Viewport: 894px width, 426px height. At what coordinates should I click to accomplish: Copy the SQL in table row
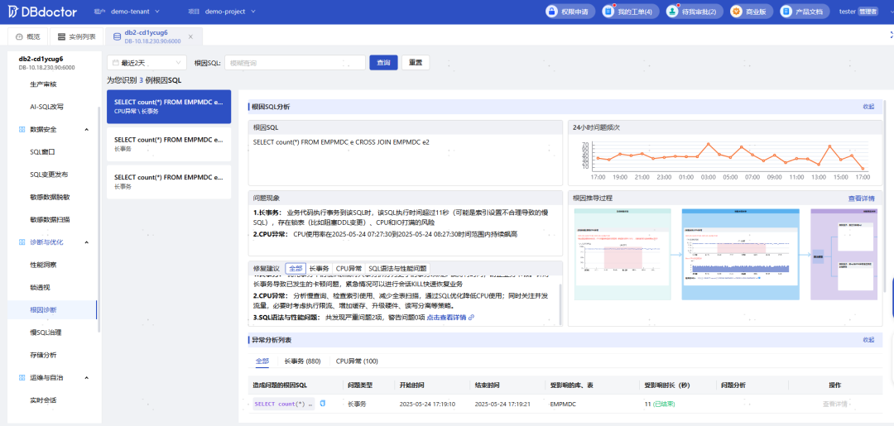coord(323,404)
